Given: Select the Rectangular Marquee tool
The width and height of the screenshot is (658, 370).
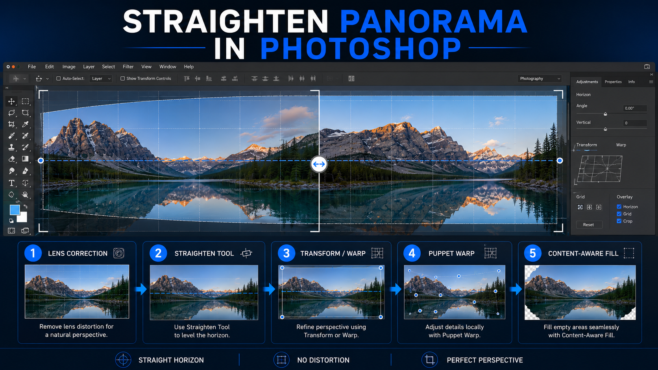Looking at the screenshot, I should pyautogui.click(x=25, y=101).
